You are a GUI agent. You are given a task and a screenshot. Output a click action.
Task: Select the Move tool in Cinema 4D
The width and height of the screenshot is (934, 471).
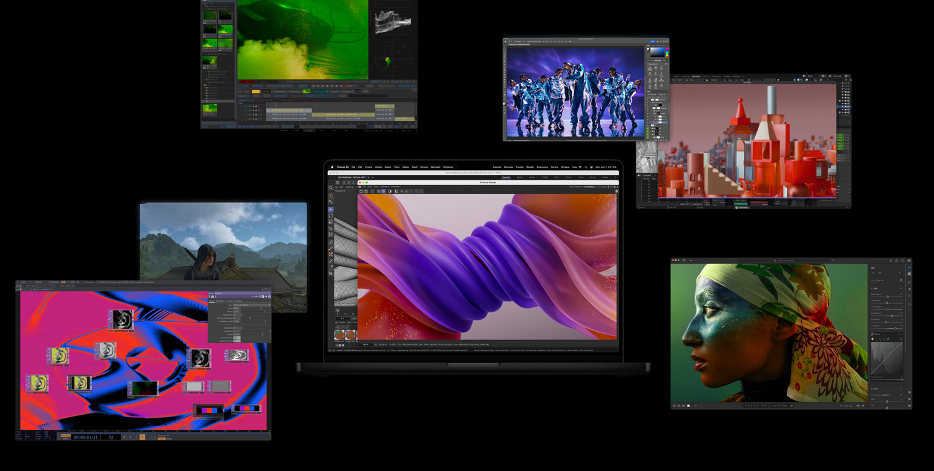coord(331,209)
